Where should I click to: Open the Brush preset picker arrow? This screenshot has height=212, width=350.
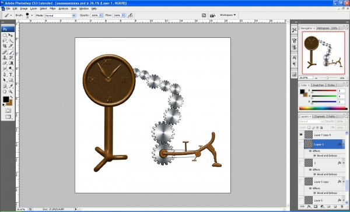point(32,15)
